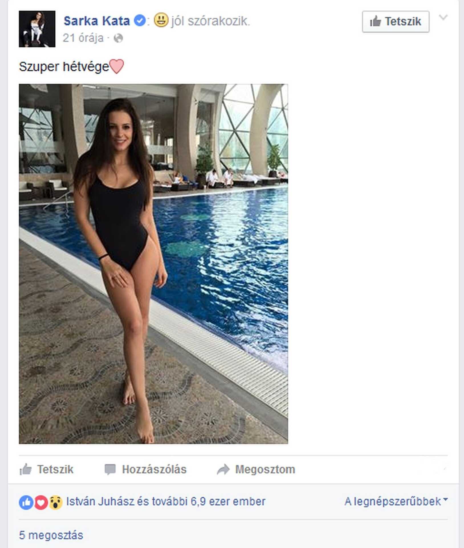The width and height of the screenshot is (464, 548).
Task: Click the blue like reaction icon
Action: pyautogui.click(x=26, y=502)
